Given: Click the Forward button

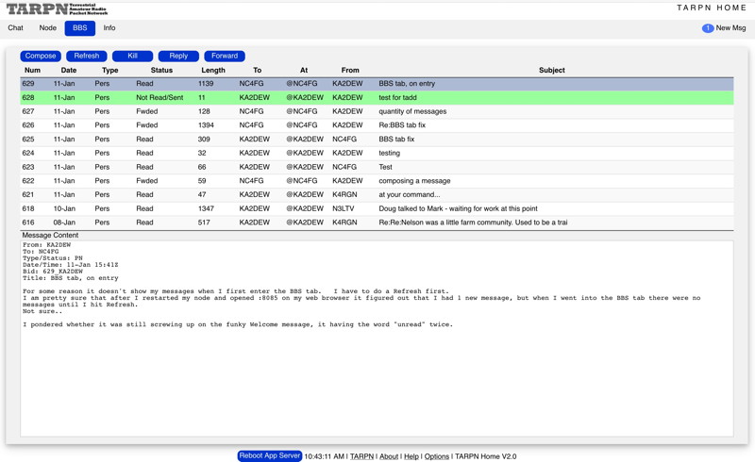Looking at the screenshot, I should [225, 56].
